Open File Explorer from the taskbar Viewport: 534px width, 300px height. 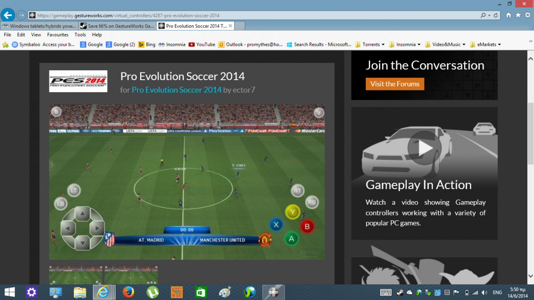point(80,292)
